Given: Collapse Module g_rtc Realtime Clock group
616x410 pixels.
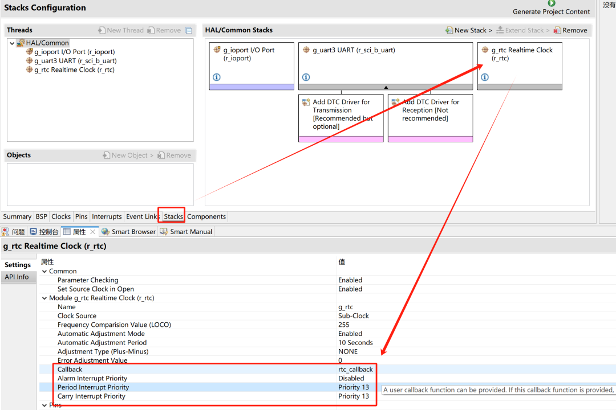Looking at the screenshot, I should pyautogui.click(x=44, y=298).
